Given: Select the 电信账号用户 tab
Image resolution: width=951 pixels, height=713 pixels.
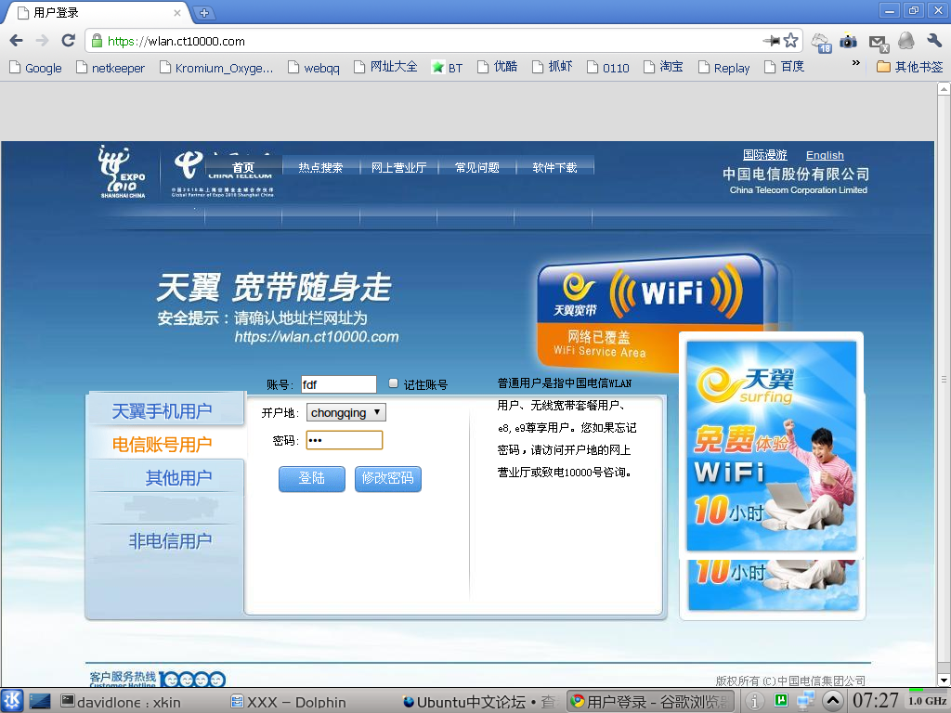Looking at the screenshot, I should (166, 444).
